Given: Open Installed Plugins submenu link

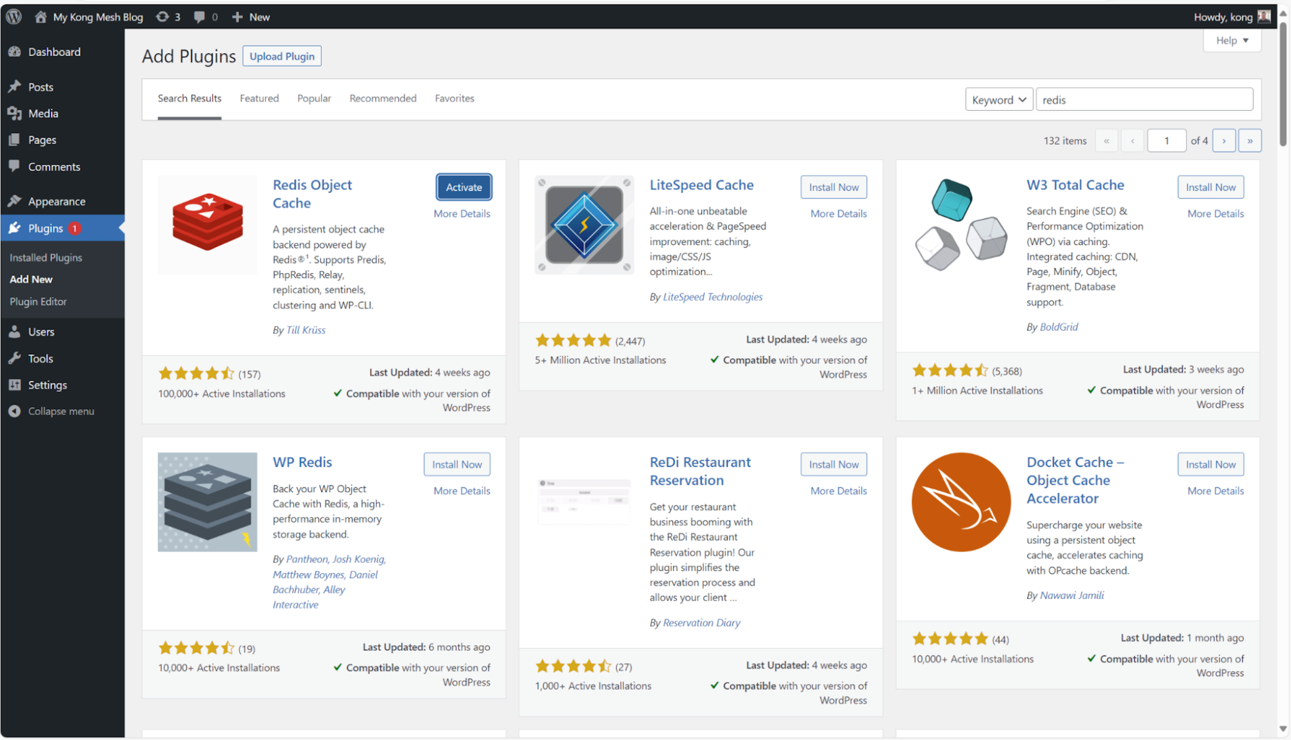Looking at the screenshot, I should click(x=46, y=257).
